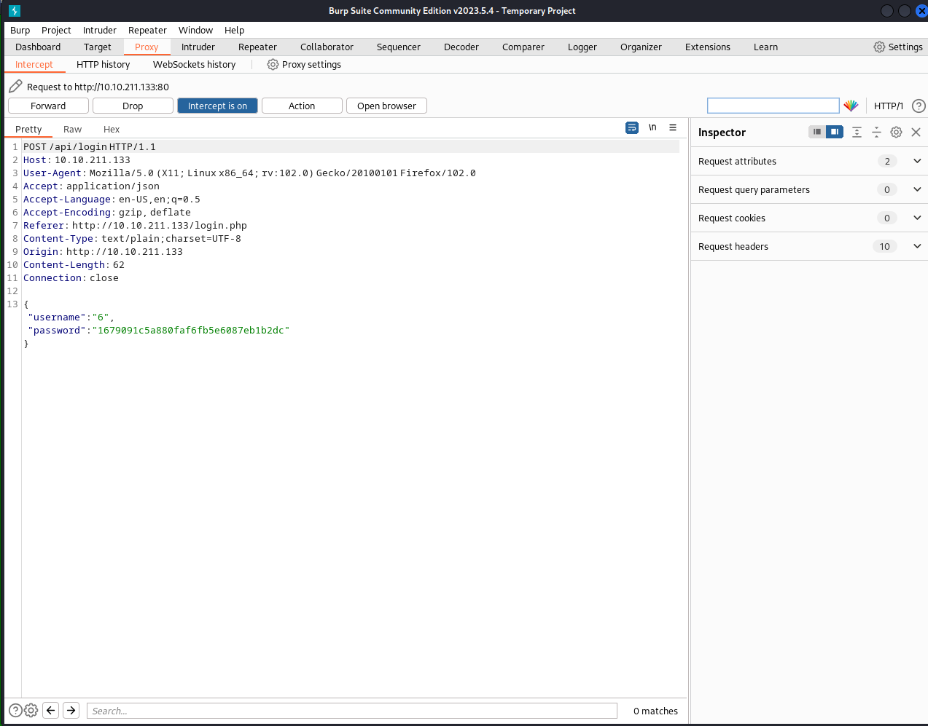Close the Inspector panel
The width and height of the screenshot is (928, 726).
tap(916, 132)
